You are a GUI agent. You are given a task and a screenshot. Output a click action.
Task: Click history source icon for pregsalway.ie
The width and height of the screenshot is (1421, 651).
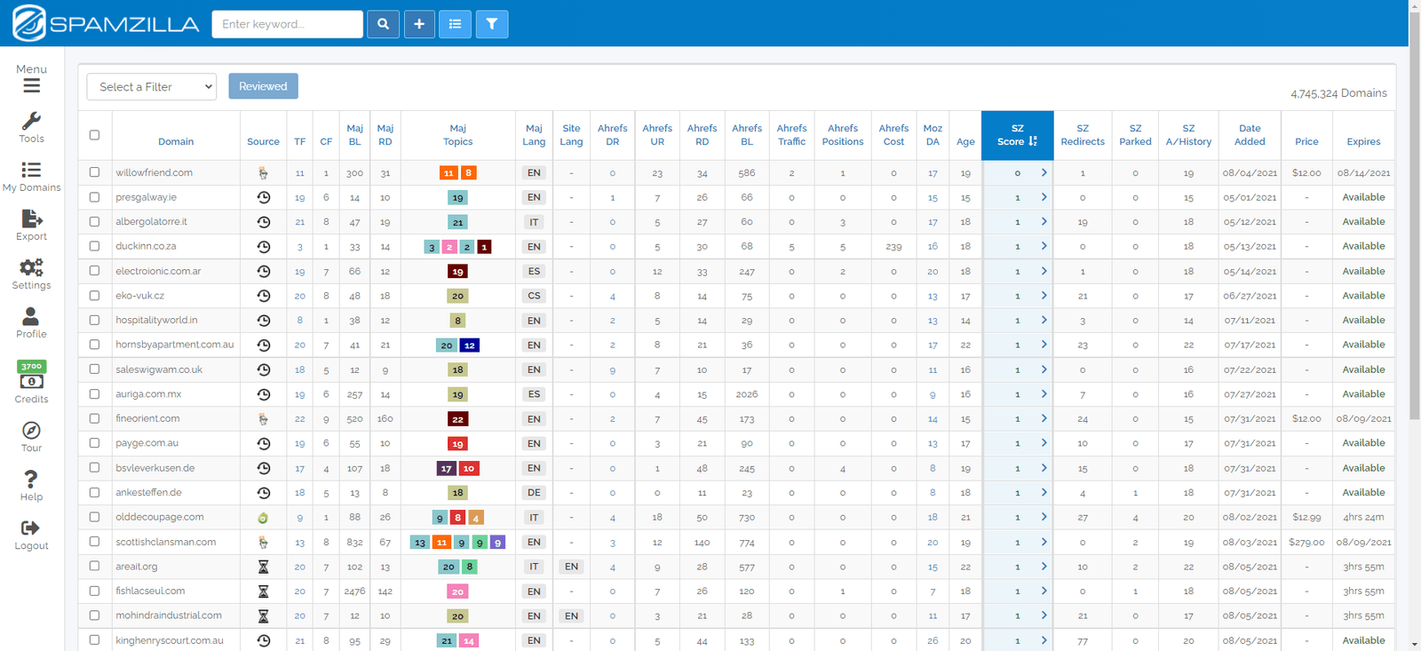point(263,197)
